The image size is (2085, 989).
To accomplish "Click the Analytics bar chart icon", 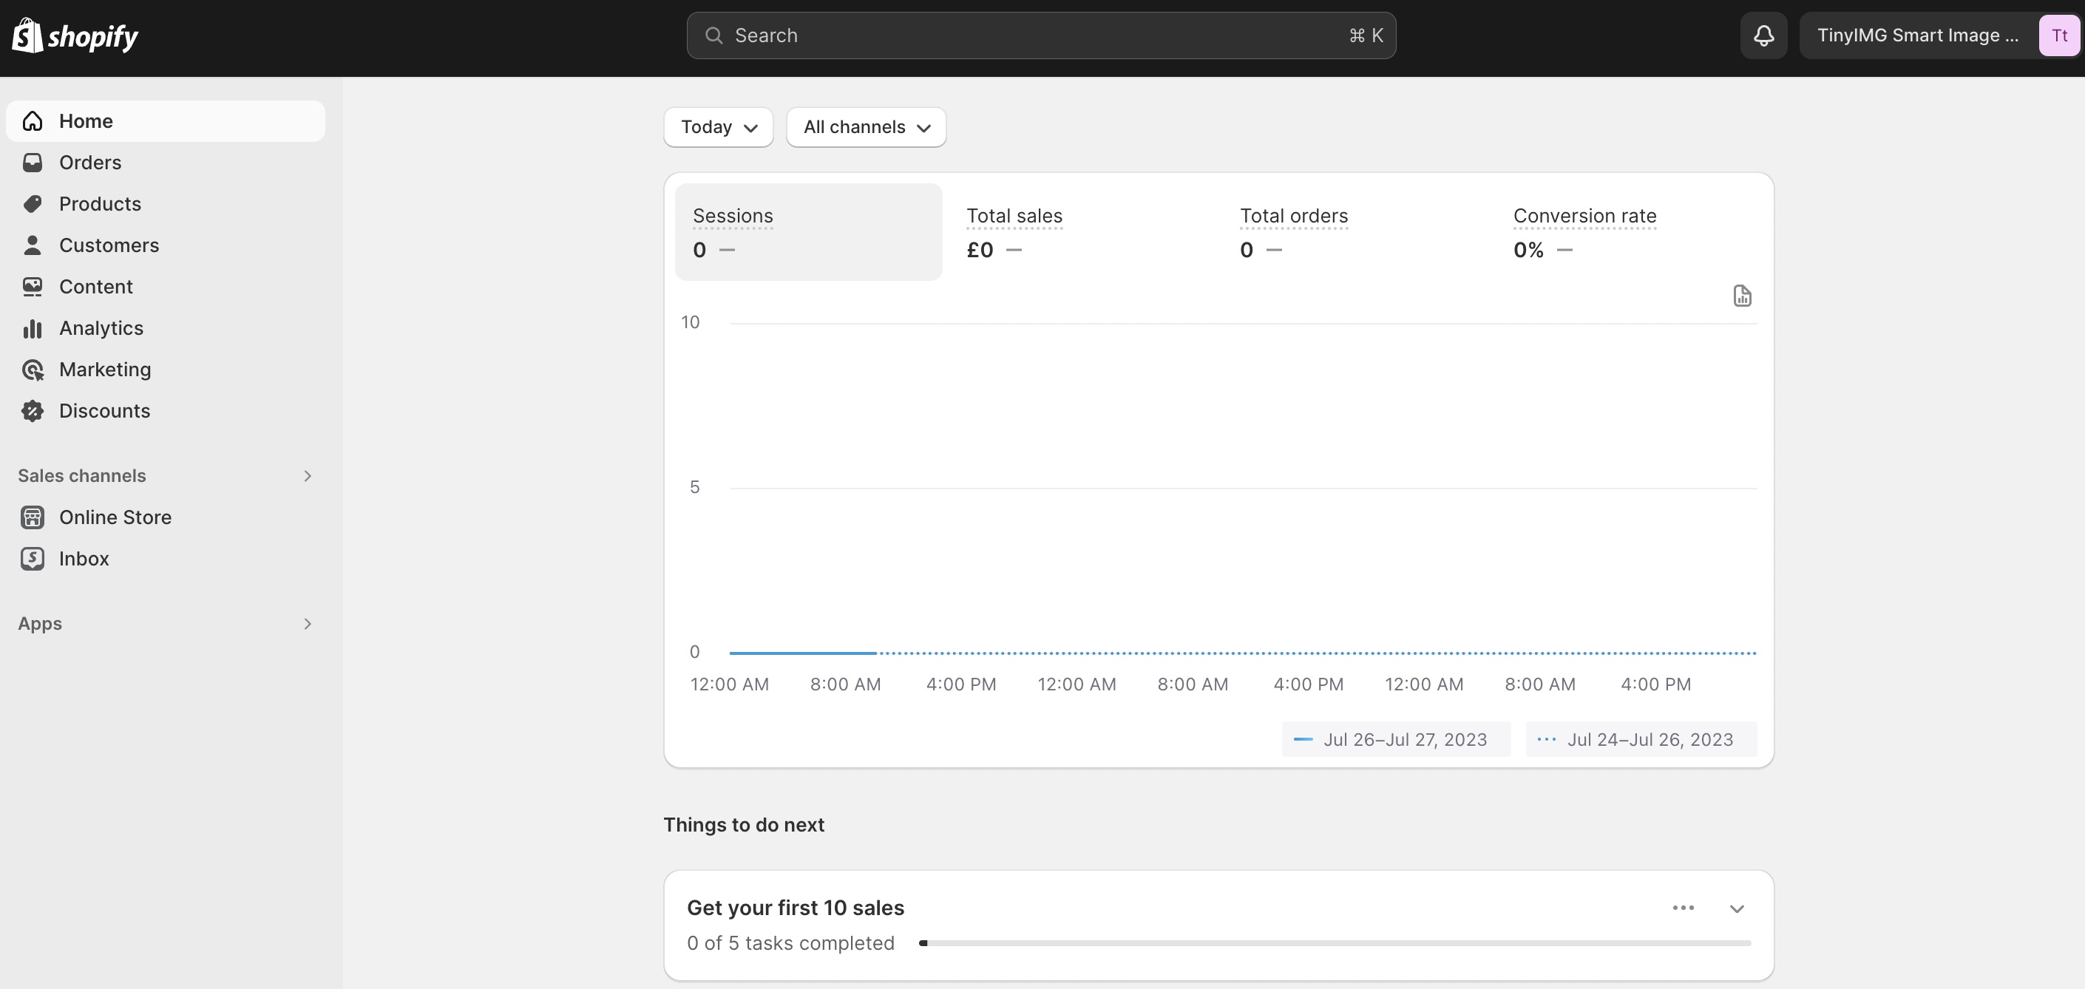I will (x=33, y=327).
